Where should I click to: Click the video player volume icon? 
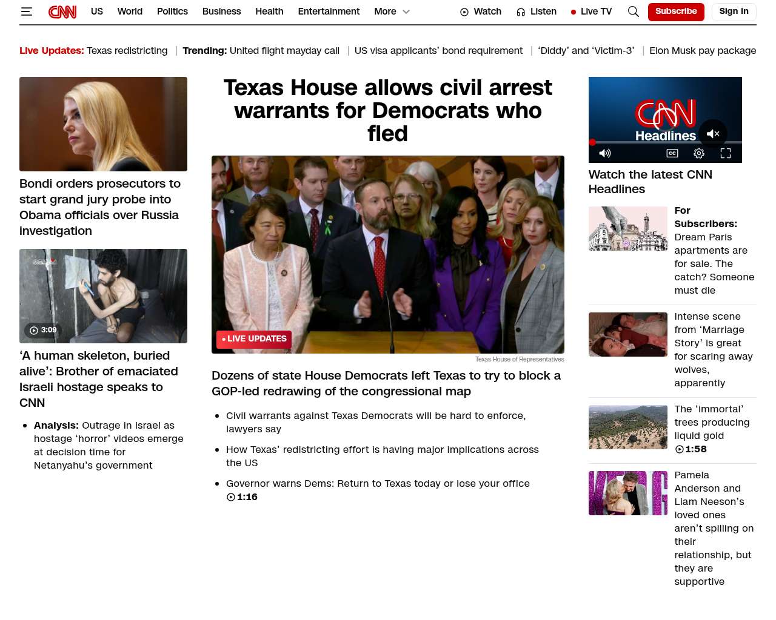tap(605, 153)
